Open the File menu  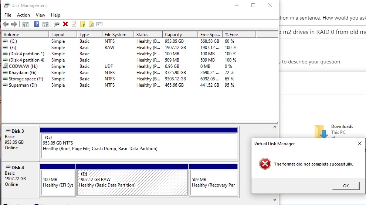8,15
